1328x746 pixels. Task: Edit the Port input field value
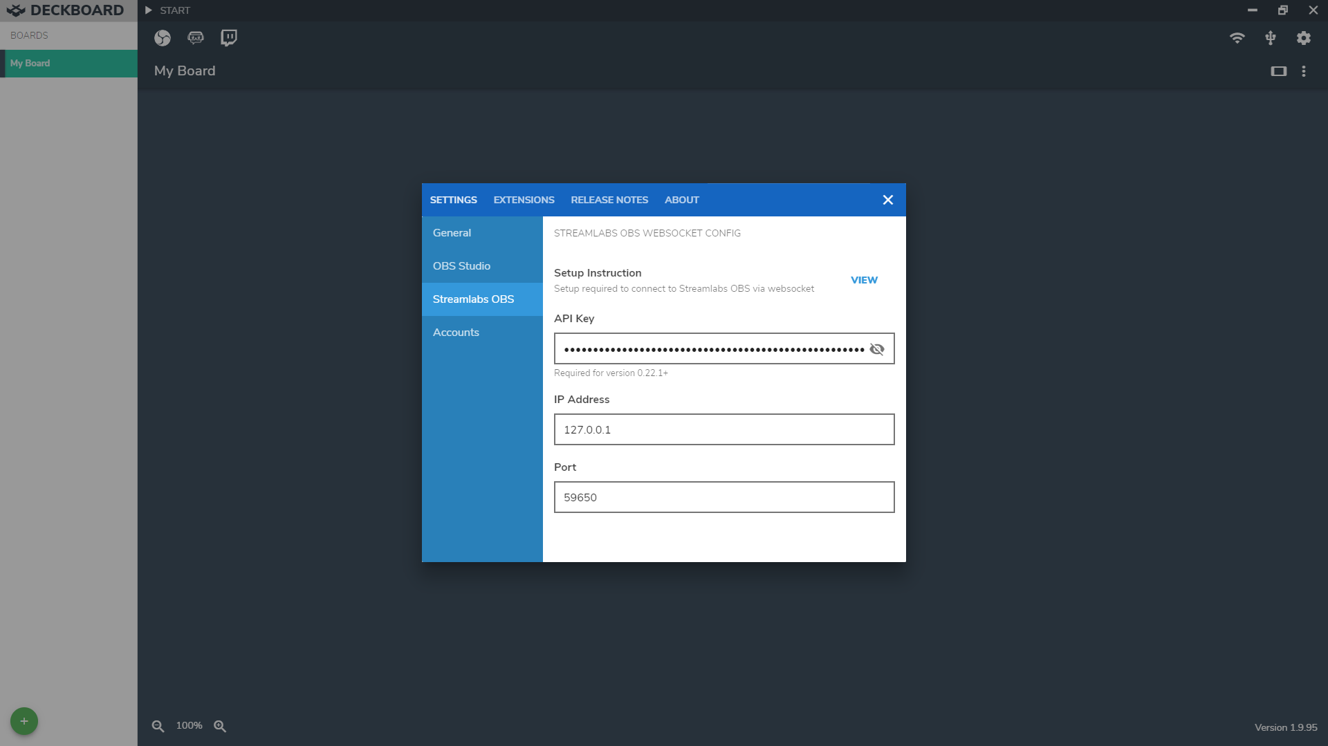coord(723,497)
